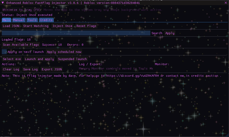Click the Save Log button

coord(30,69)
